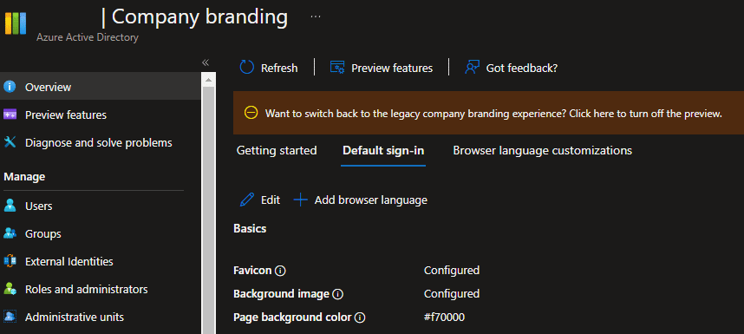Click the Edit button label
744x334 pixels.
click(271, 200)
